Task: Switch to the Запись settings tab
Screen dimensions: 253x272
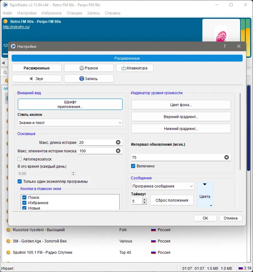Action: click(89, 79)
